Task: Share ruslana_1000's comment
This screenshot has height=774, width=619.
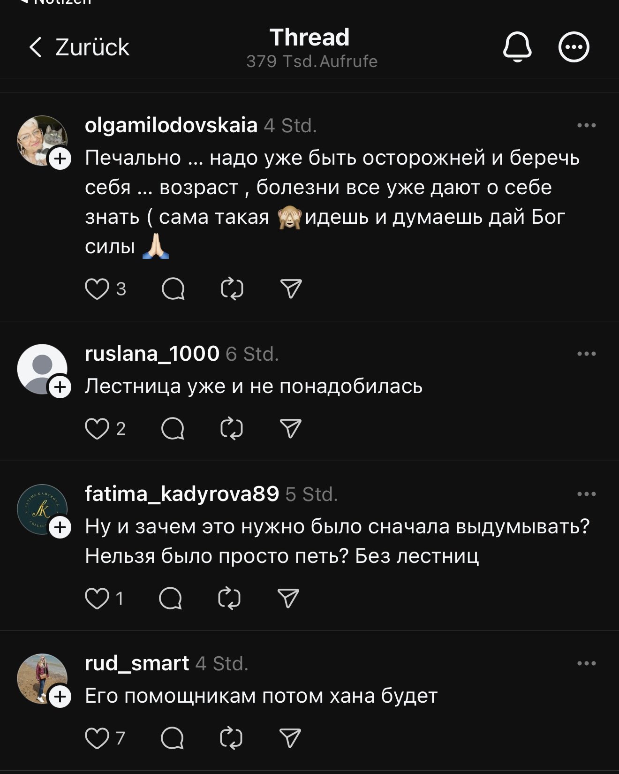Action: [x=290, y=428]
